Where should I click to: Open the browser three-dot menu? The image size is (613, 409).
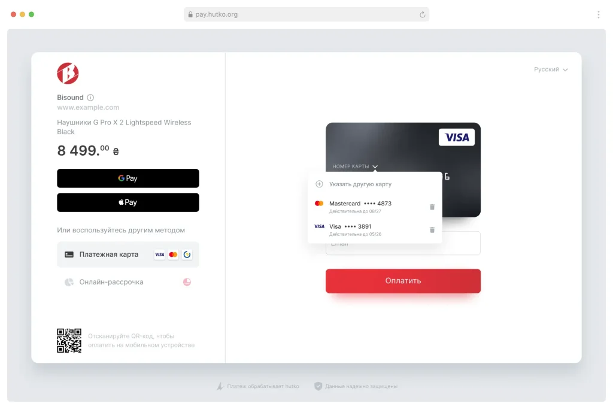pyautogui.click(x=598, y=14)
